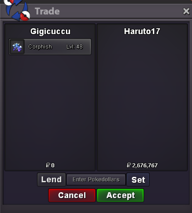This screenshot has height=213, width=192.
Task: Click the Trade pokeball arrows icon
Action: point(17,10)
